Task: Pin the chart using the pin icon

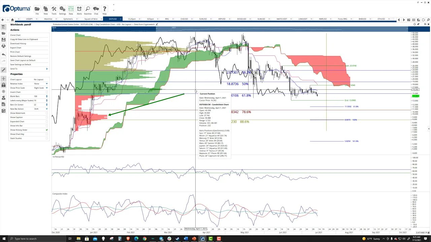Action: click(419, 24)
